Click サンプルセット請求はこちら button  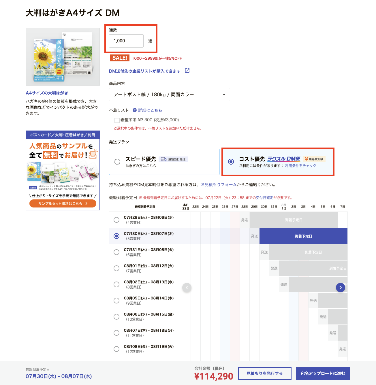tap(63, 203)
